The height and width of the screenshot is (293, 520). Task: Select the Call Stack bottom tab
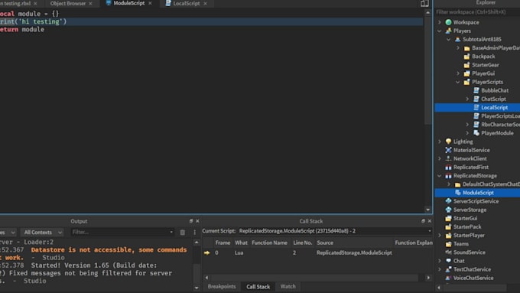(258, 287)
